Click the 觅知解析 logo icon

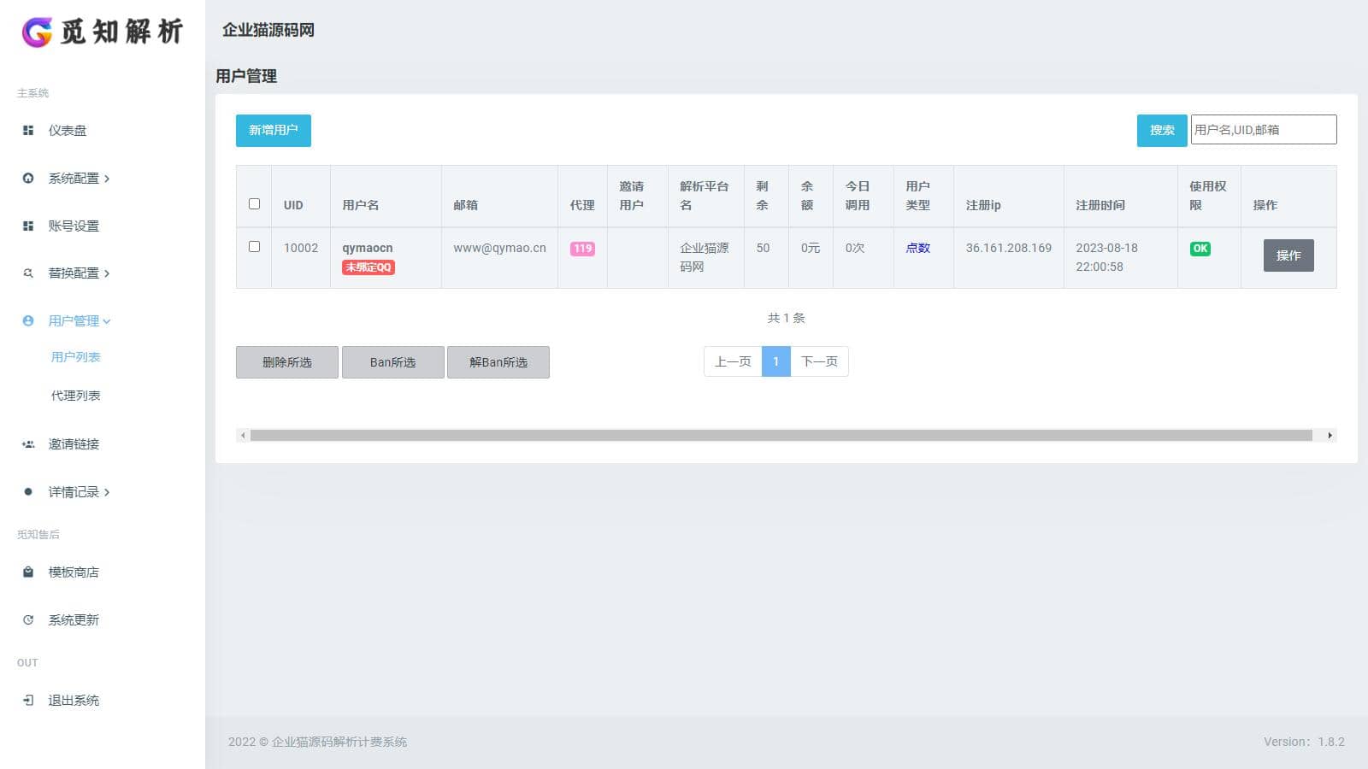point(37,32)
